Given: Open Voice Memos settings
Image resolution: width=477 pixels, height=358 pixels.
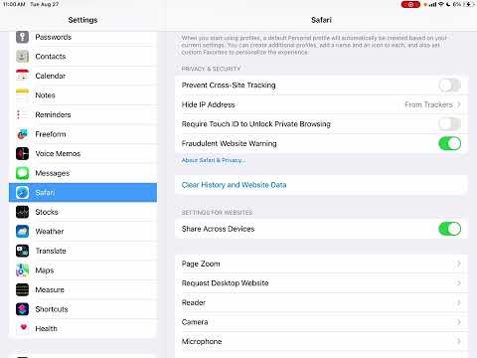Looking at the screenshot, I should tap(82, 153).
